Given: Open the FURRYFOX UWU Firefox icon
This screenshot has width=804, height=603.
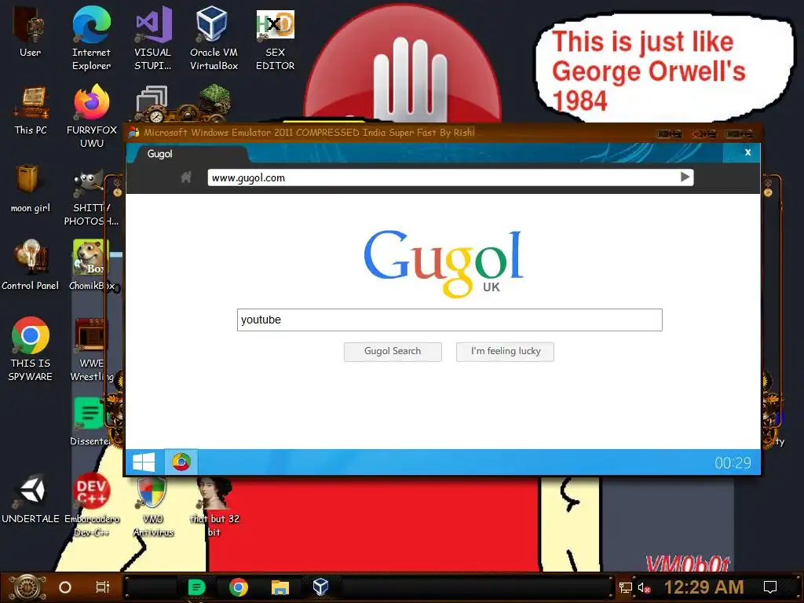Looking at the screenshot, I should pyautogui.click(x=92, y=116).
